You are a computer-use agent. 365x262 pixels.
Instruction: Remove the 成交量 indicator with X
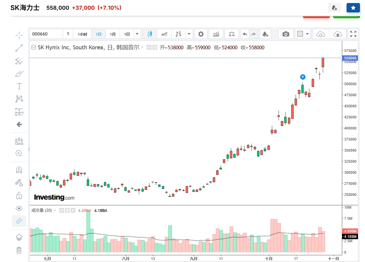(x=73, y=210)
